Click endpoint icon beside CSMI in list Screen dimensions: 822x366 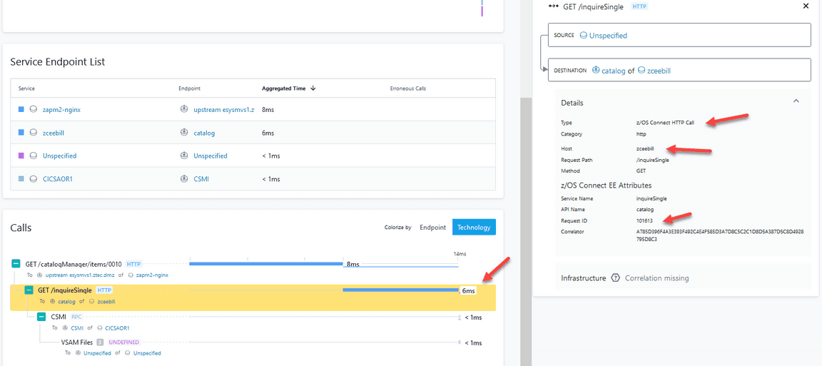pos(184,179)
